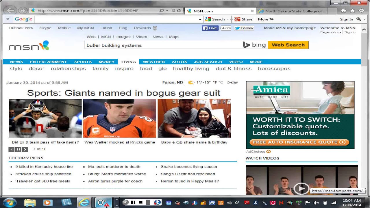Click the address bar search magnifier icon
The height and width of the screenshot is (208, 370).
coord(162,11)
